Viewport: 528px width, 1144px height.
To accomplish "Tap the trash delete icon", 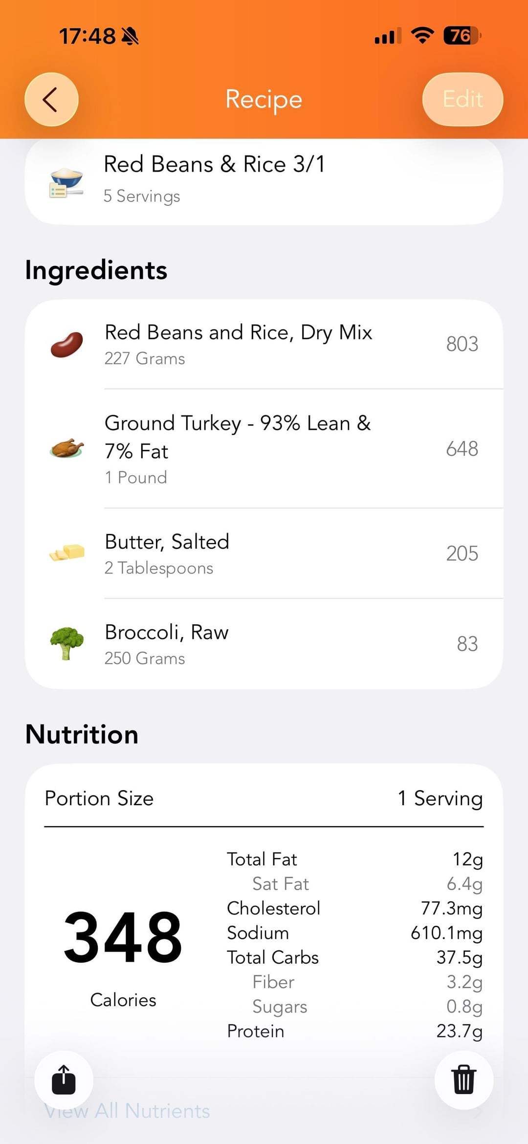I will (x=463, y=1079).
